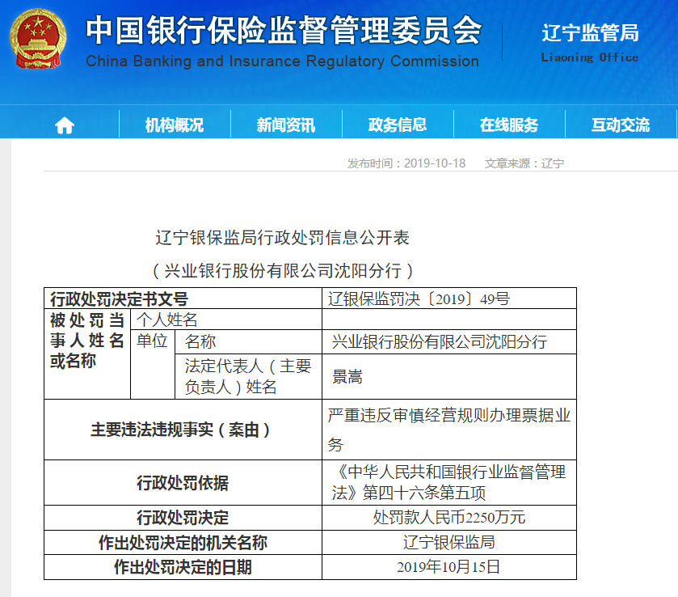Click the cell 辽银保监罚决〔2019〕49号
The width and height of the screenshot is (678, 597).
coord(449,298)
